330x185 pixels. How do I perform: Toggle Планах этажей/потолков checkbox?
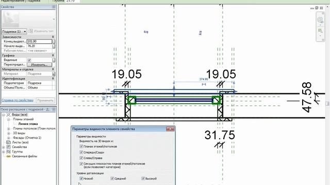[x=81, y=146]
